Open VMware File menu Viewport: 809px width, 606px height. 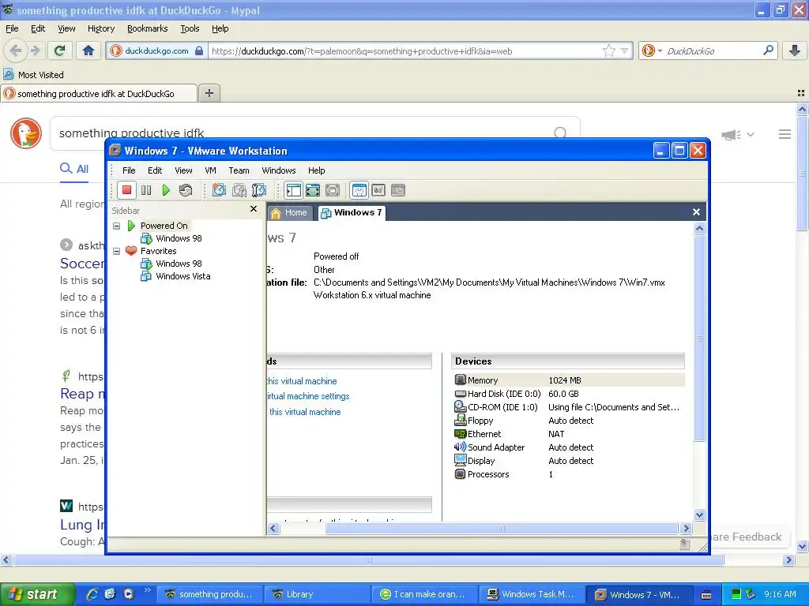point(129,170)
